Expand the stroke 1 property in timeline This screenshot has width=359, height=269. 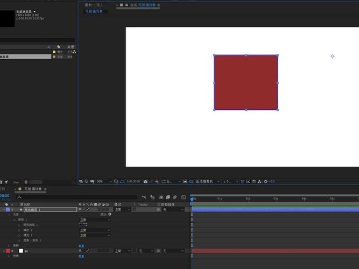[19, 230]
